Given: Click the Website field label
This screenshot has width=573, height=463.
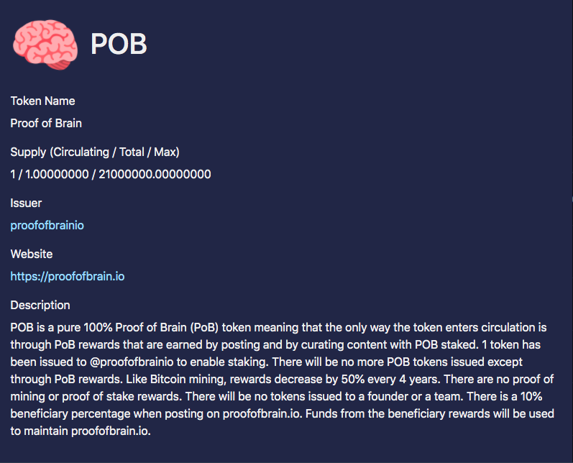Looking at the screenshot, I should [32, 255].
